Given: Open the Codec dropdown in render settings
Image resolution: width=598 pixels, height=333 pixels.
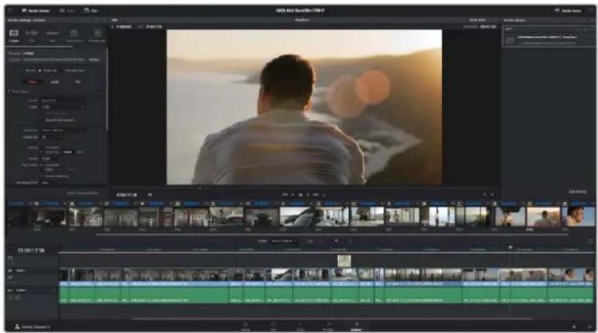Looking at the screenshot, I should (63, 107).
